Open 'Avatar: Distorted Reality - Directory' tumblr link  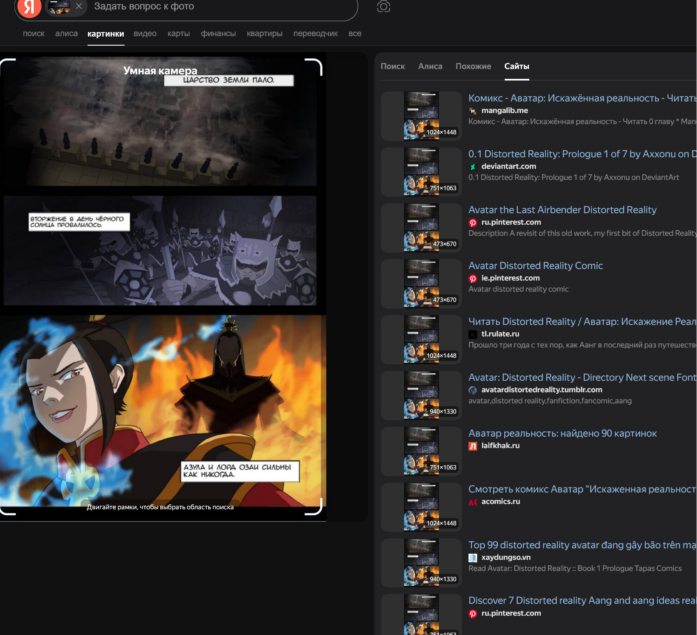pyautogui.click(x=582, y=377)
